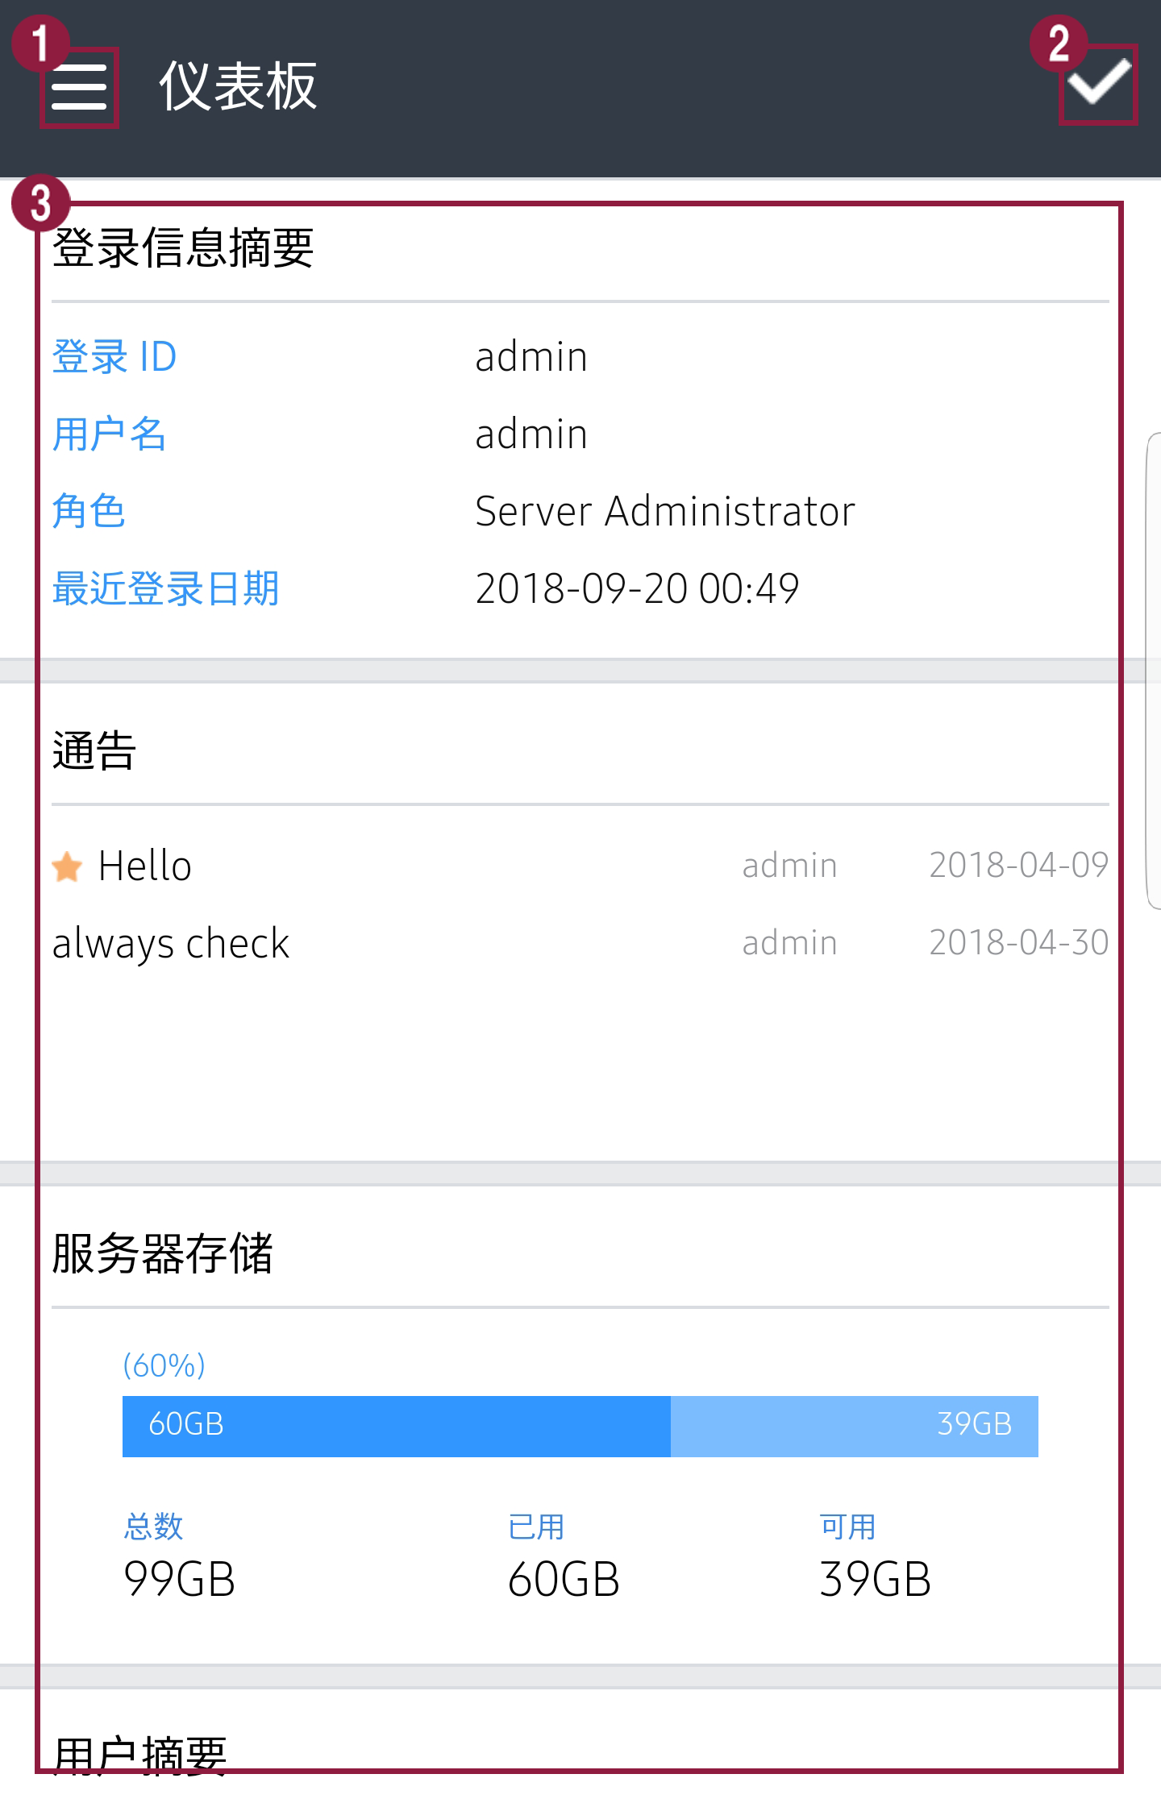Click the 2018-04-09 notice date
Image resolution: width=1161 pixels, height=1799 pixels.
pyautogui.click(x=1018, y=866)
